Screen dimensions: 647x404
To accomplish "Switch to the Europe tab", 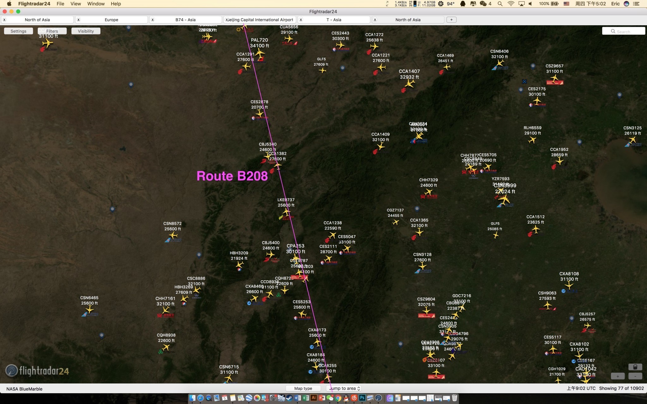I will [112, 20].
